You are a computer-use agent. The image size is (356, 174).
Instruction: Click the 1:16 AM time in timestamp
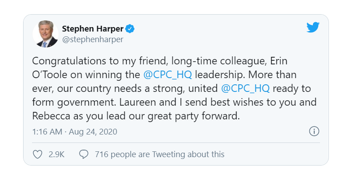47,131
